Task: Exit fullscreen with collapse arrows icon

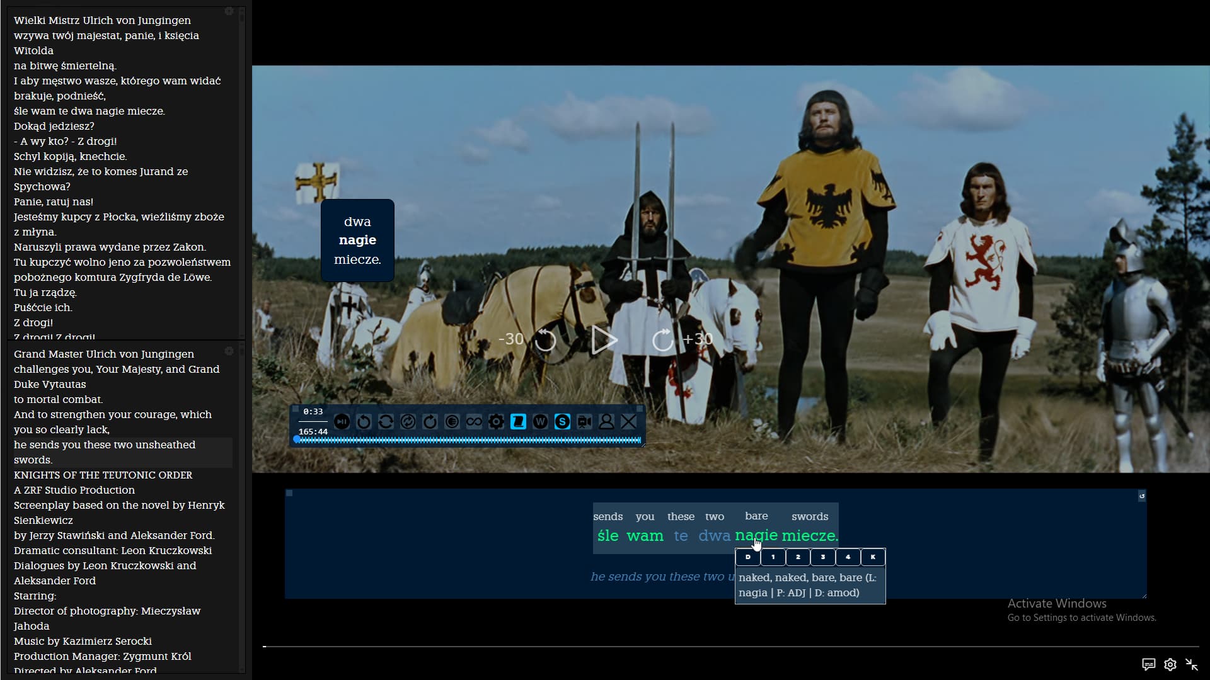Action: 1191,664
